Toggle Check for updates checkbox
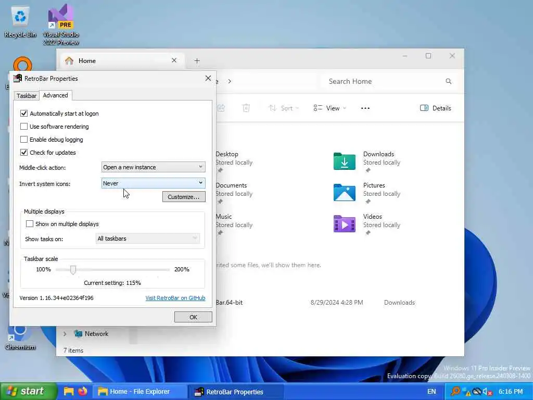 (x=24, y=153)
